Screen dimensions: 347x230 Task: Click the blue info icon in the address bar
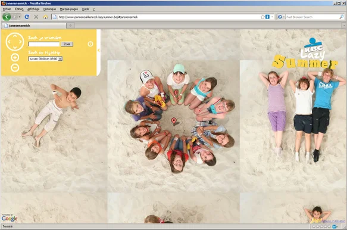(x=267, y=17)
